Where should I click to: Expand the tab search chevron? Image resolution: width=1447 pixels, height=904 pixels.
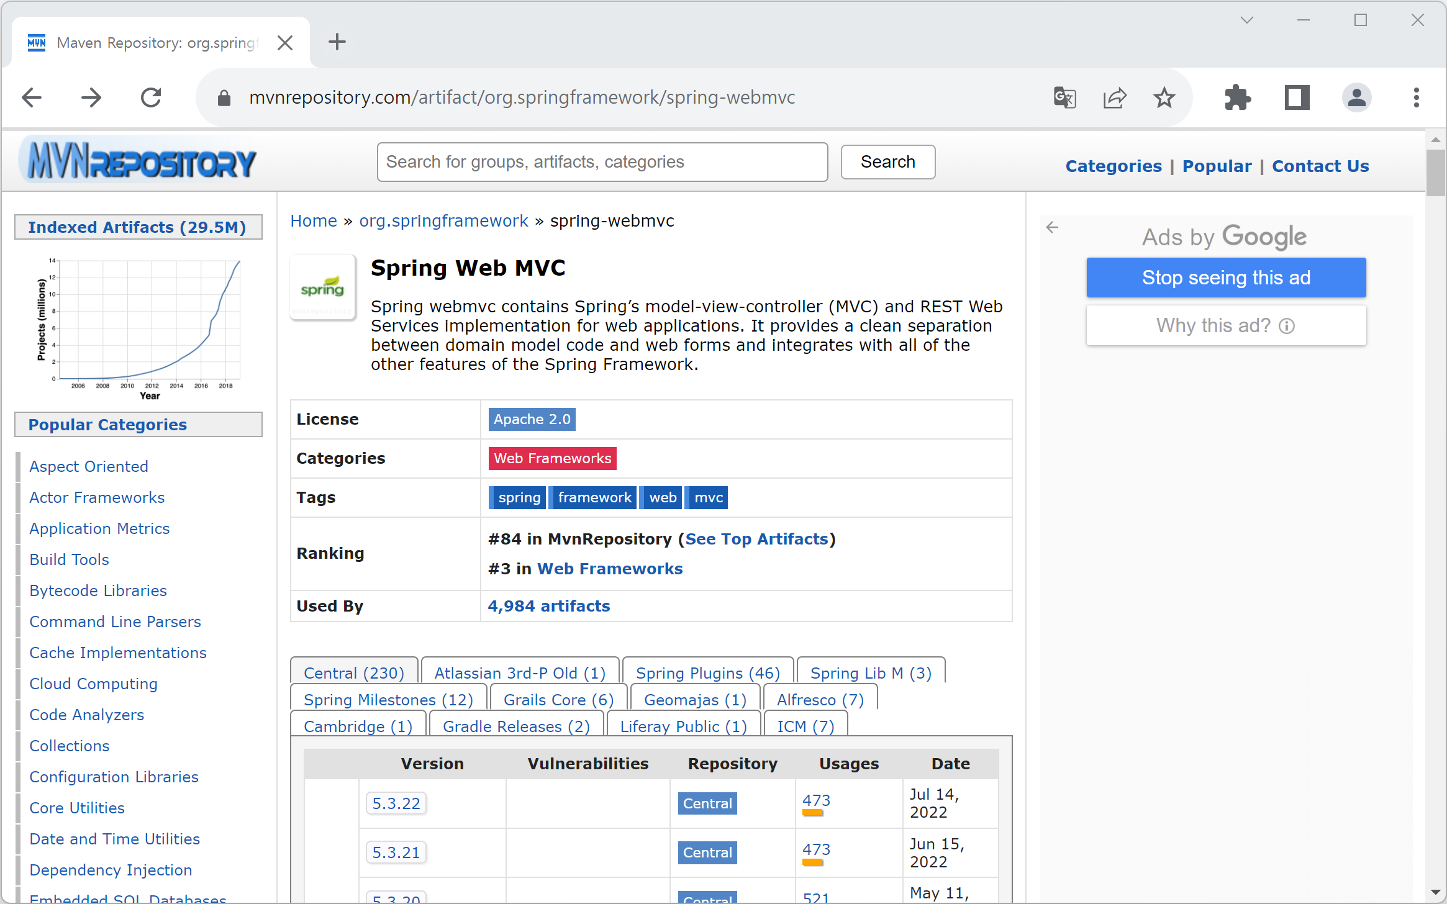coord(1246,20)
